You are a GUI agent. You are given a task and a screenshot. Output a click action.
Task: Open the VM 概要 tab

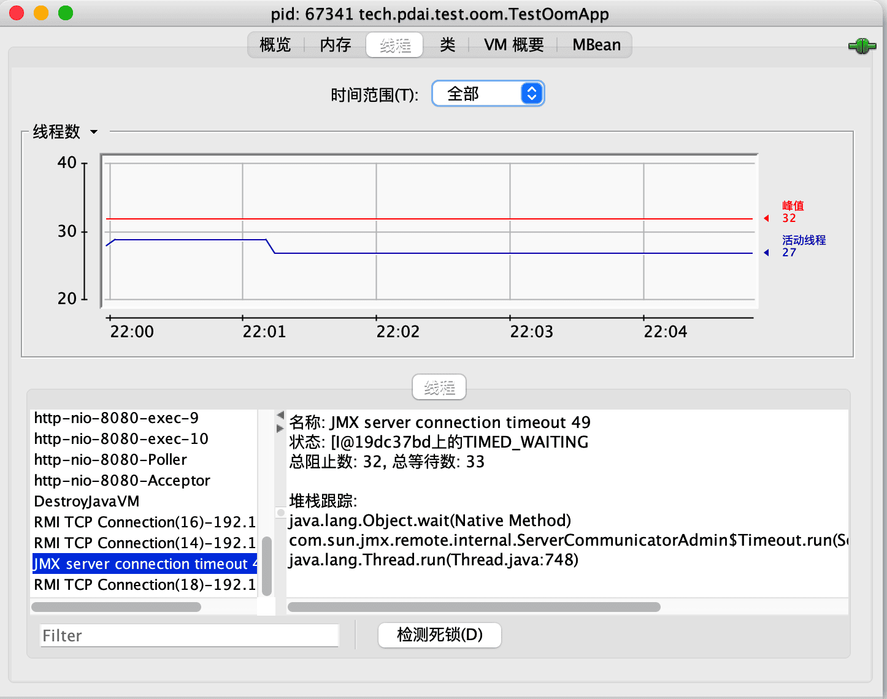click(x=513, y=45)
